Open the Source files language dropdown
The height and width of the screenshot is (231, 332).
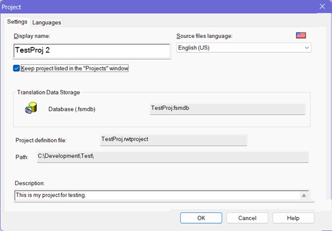243,48
